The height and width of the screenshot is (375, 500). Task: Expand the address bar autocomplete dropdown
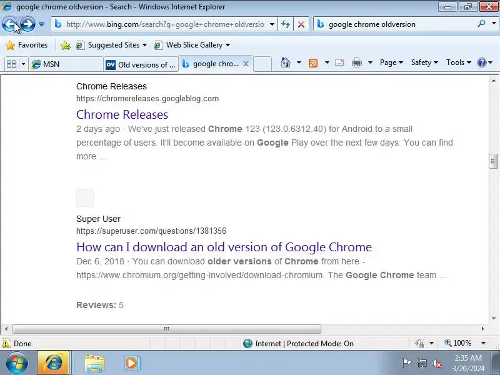[272, 24]
